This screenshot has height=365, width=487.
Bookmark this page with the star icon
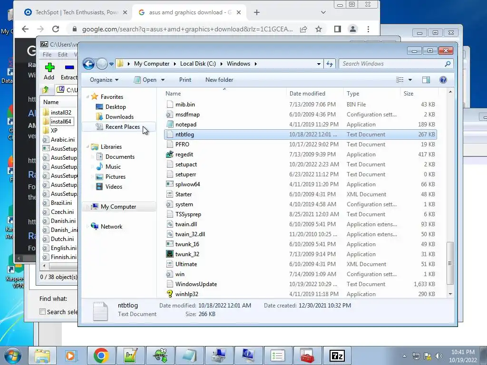coord(318,29)
